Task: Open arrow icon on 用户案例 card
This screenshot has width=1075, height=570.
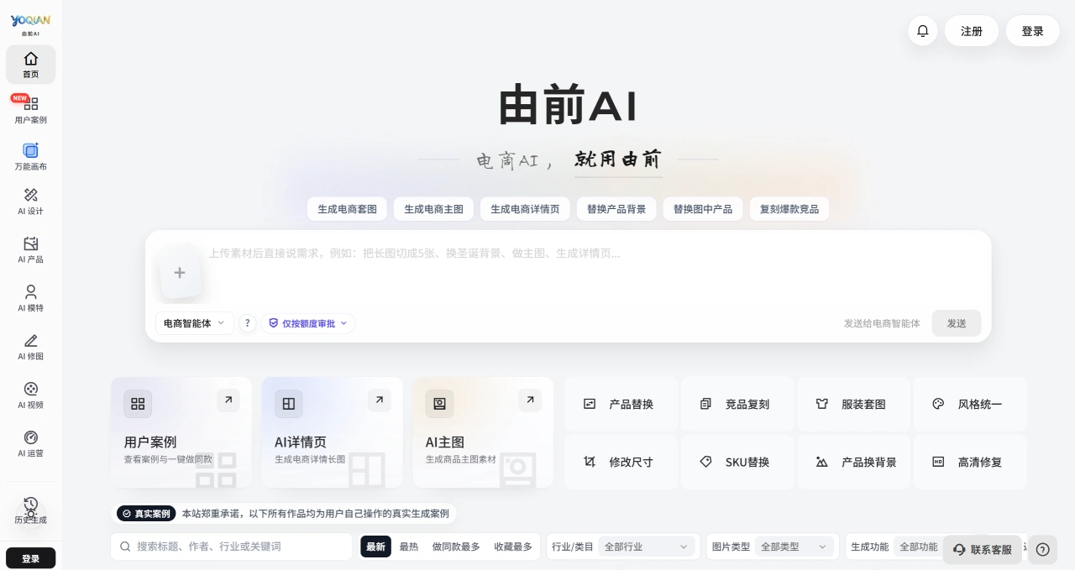Action: coord(228,400)
